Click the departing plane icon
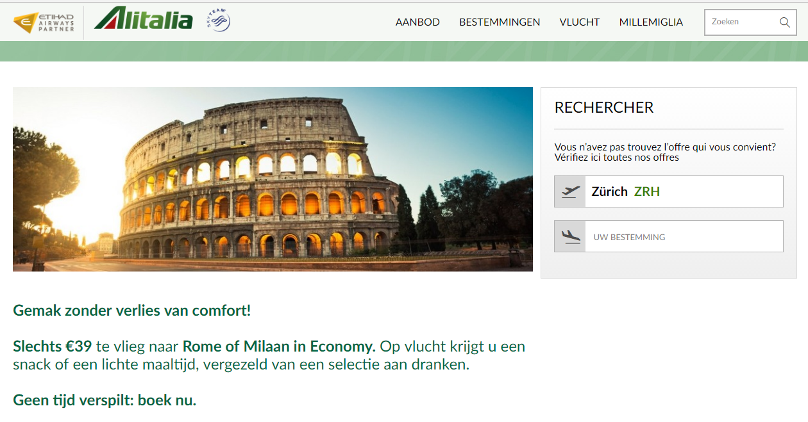Viewport: 808px width, 422px height. point(570,191)
